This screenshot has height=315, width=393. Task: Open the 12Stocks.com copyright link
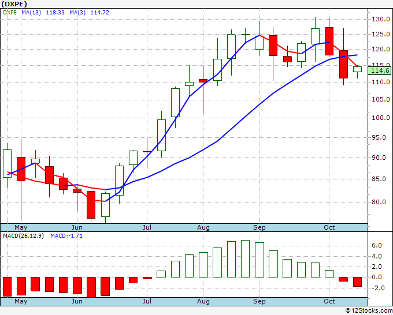(x=369, y=310)
